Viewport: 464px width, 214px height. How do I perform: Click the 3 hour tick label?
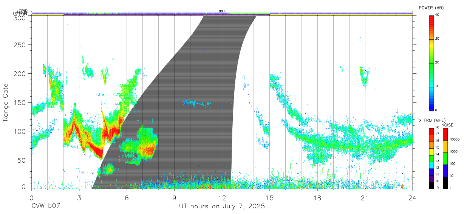pos(79,198)
